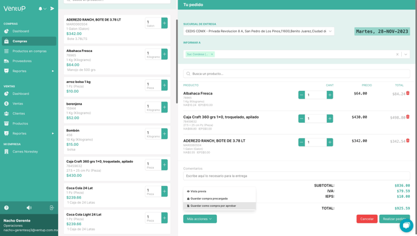Expand Ventas Reportes submenu
The height and width of the screenshot is (236, 417).
[x=29, y=133]
